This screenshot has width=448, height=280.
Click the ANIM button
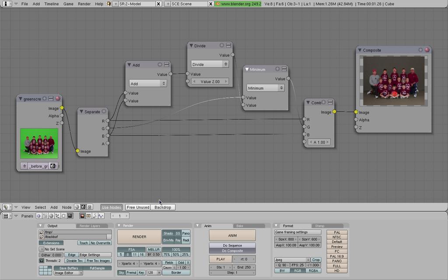[232, 236]
